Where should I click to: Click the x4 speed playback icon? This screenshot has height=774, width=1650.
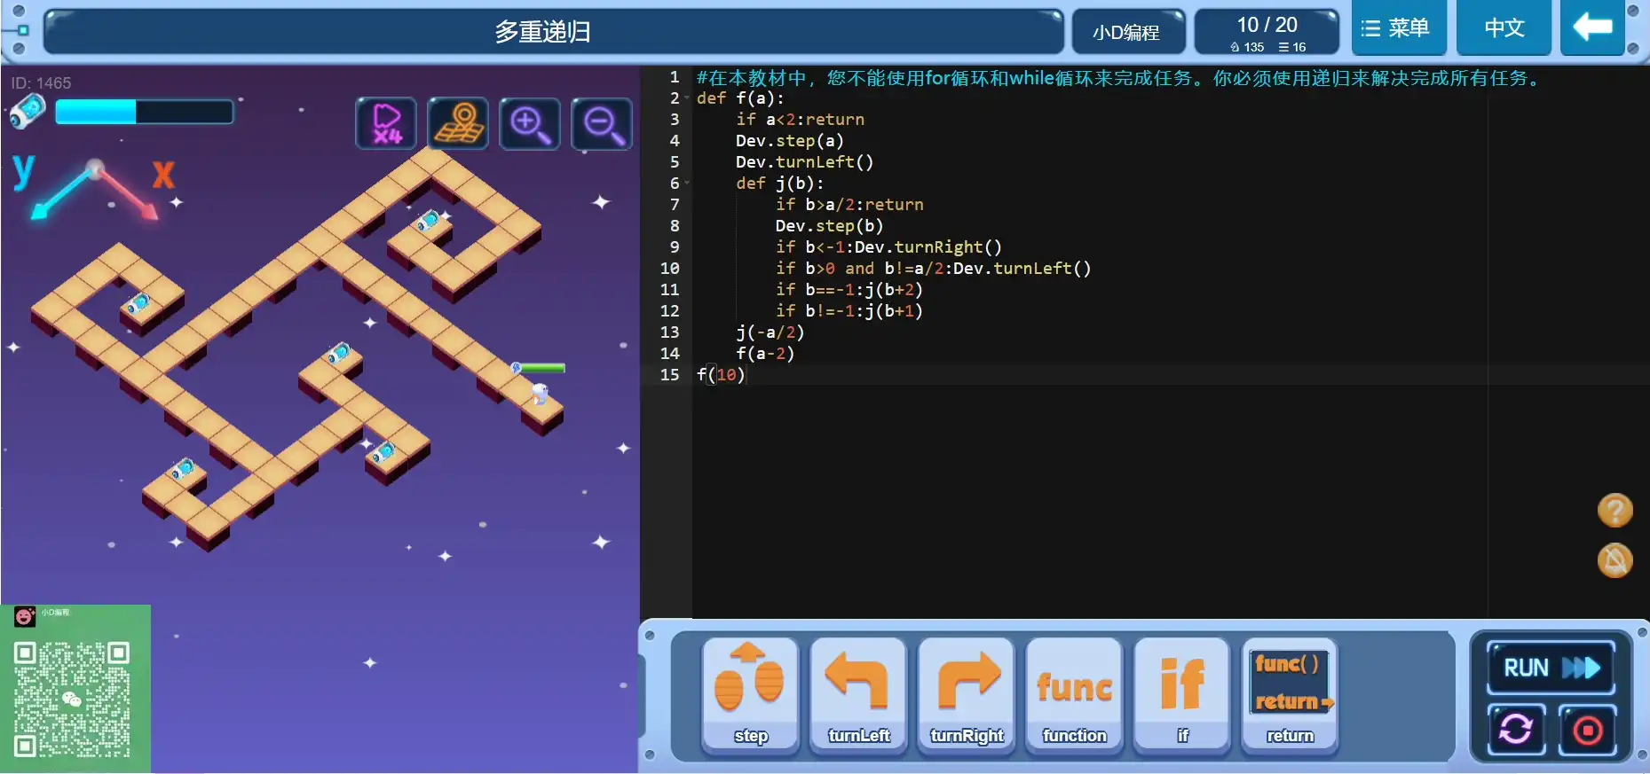(x=386, y=123)
